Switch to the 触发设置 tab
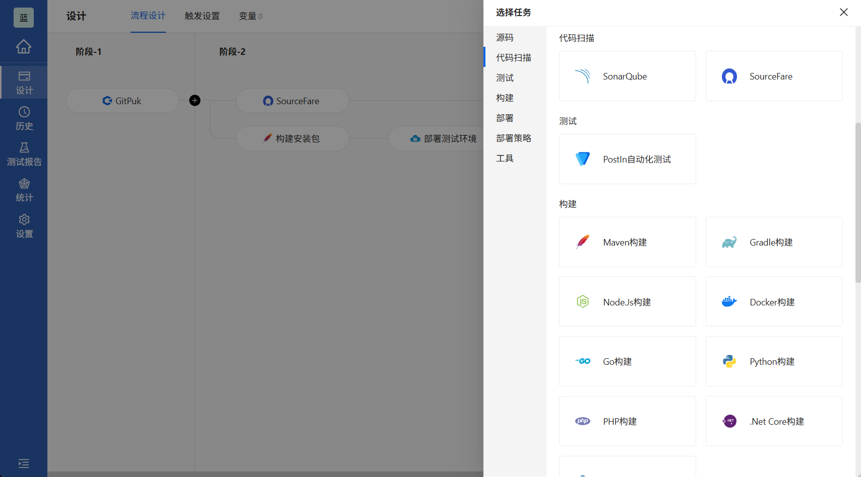The height and width of the screenshot is (477, 861). [x=202, y=16]
